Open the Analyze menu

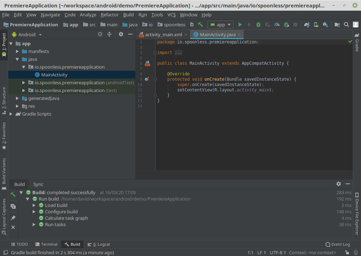point(88,15)
